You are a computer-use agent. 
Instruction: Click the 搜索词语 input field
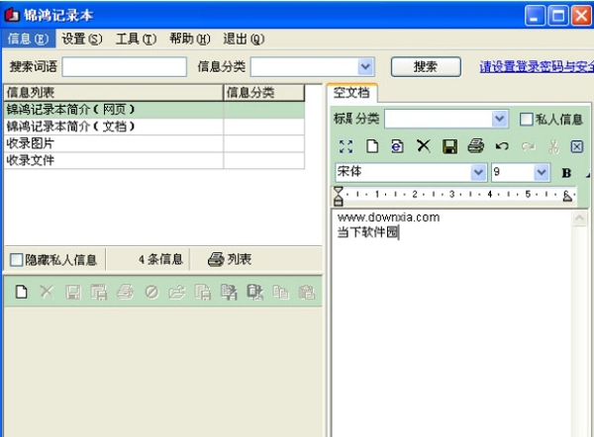124,66
